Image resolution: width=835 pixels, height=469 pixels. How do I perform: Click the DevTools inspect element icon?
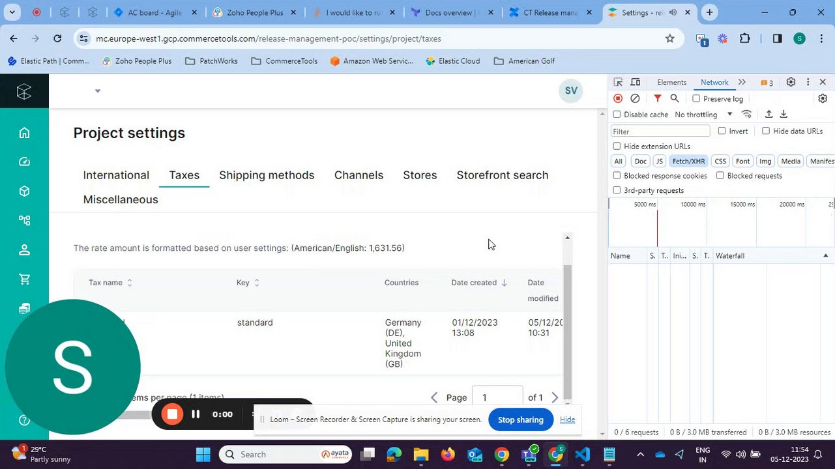pyautogui.click(x=618, y=82)
